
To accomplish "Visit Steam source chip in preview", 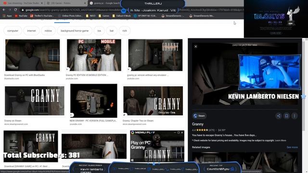I will pyautogui.click(x=199, y=116).
